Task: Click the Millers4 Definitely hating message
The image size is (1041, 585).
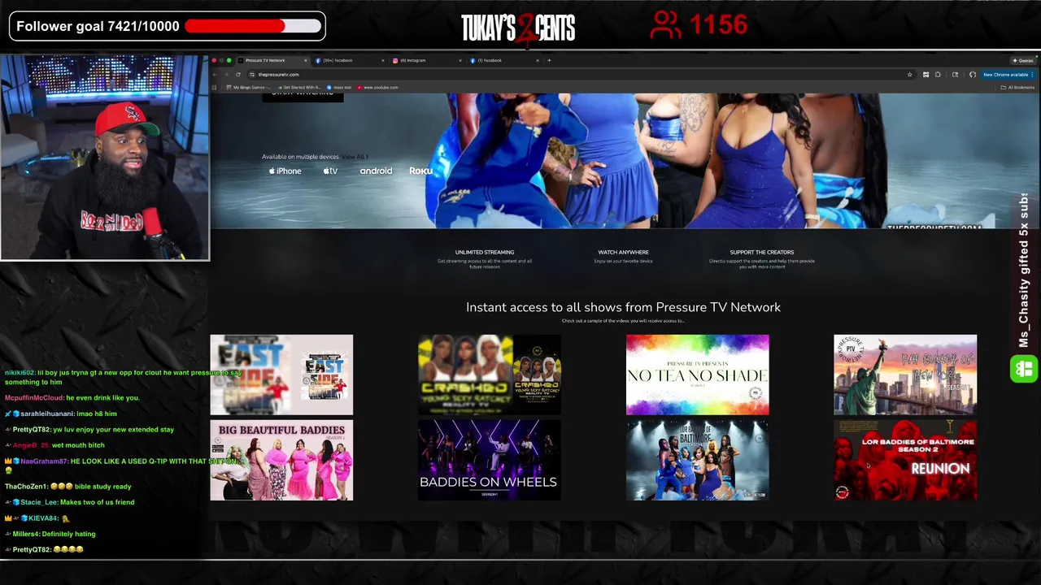Action: [50, 534]
